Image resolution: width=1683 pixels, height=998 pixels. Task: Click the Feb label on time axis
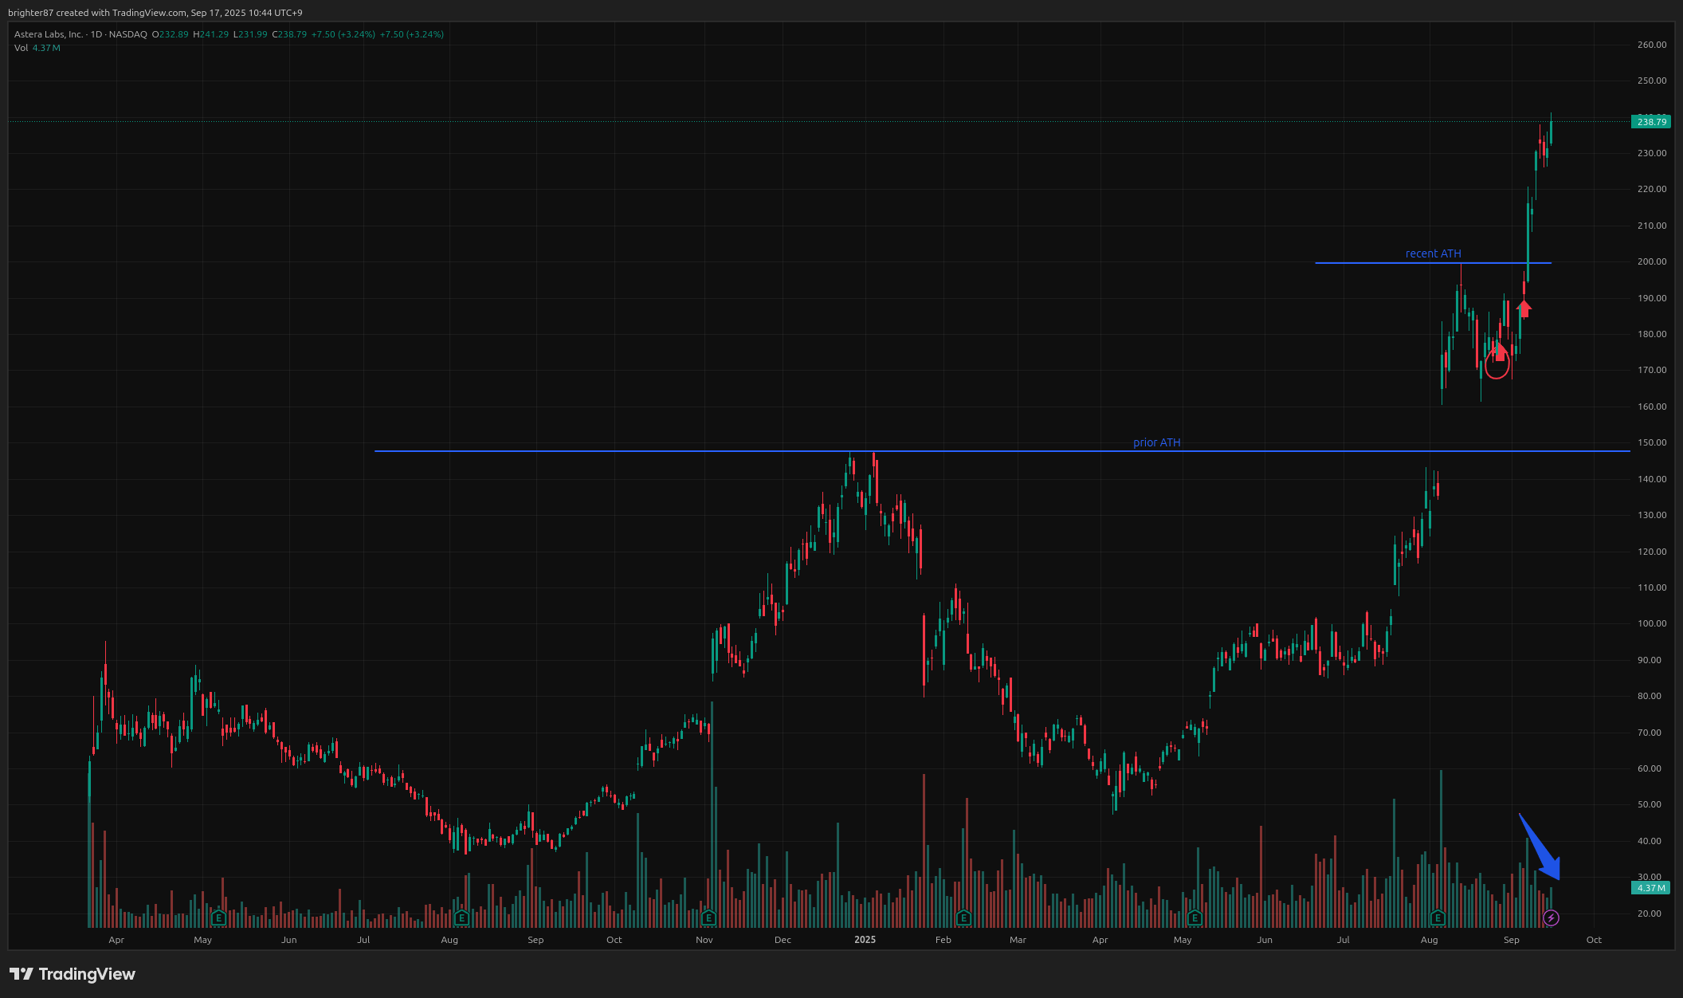[943, 940]
